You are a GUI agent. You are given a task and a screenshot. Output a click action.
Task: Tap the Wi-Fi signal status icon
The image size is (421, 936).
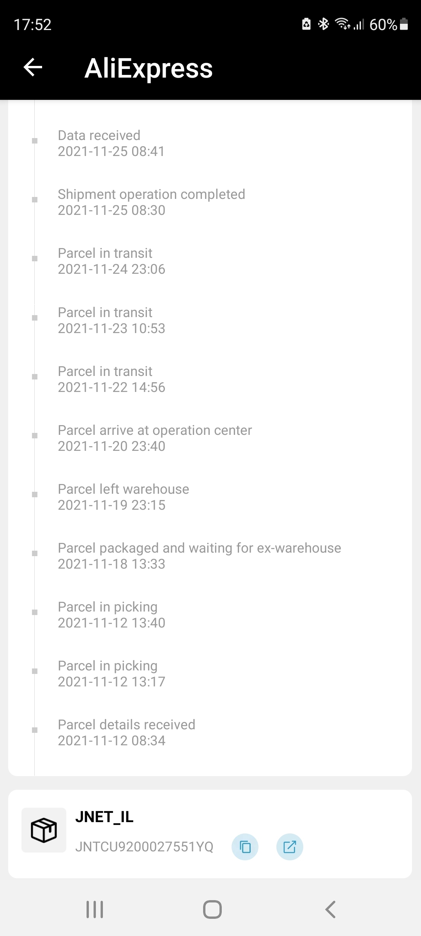pos(343,24)
